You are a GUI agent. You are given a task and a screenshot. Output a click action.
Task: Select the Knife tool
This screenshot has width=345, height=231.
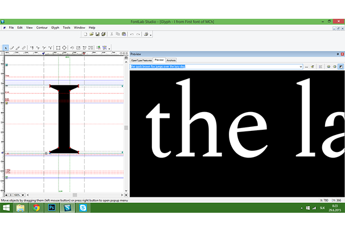click(23, 48)
